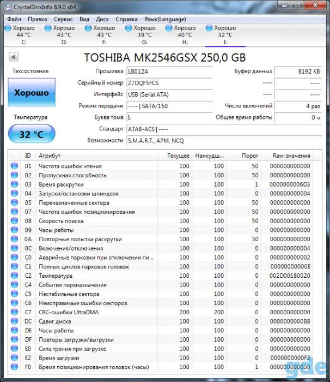Click status icon for CRC-ошибки UltraDMA
Viewport: 330px width, 382px height.
15,312
